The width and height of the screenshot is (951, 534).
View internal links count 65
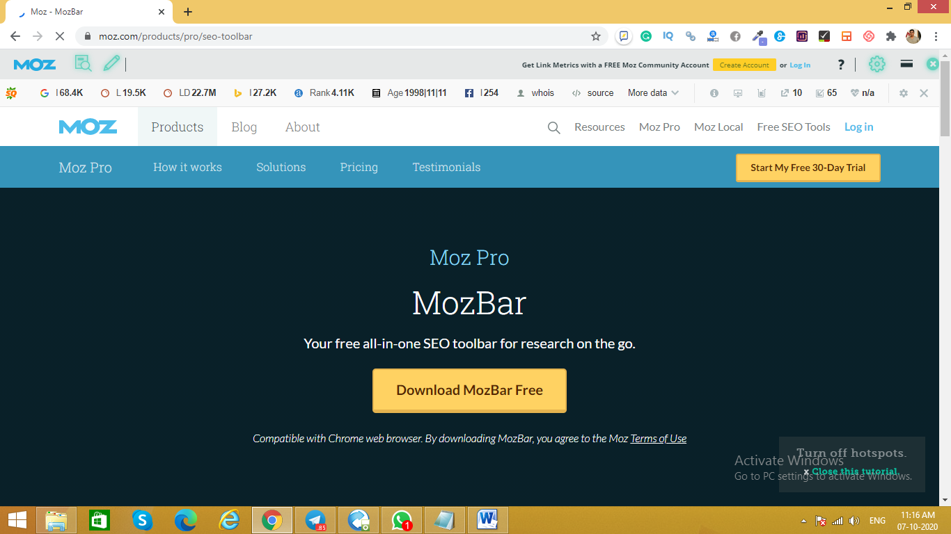826,92
